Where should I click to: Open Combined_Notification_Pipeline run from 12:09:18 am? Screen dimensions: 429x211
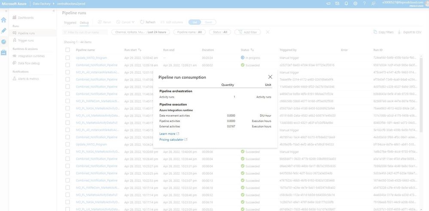tap(97, 65)
